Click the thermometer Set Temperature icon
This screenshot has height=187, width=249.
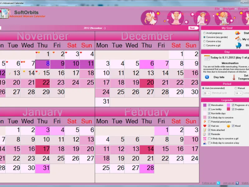coord(234,77)
